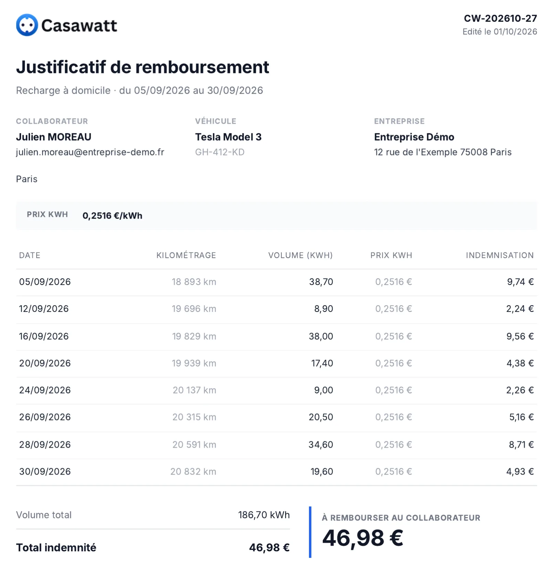The height and width of the screenshot is (582, 553).
Task: Select the date 30/09/2026 in the table
Action: (45, 472)
